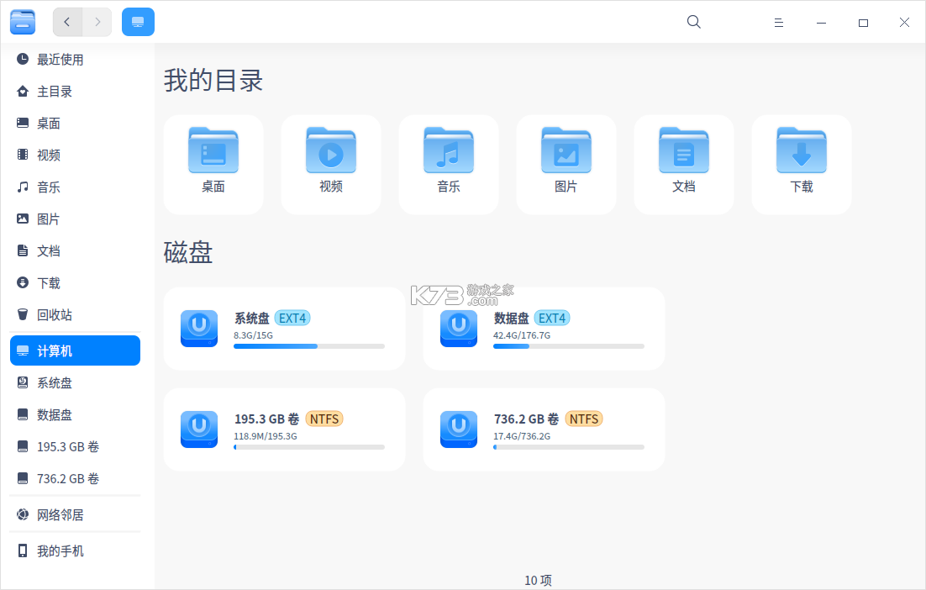The height and width of the screenshot is (590, 926).
Task: Click the 数据盘 disk drive icon
Action: click(459, 329)
